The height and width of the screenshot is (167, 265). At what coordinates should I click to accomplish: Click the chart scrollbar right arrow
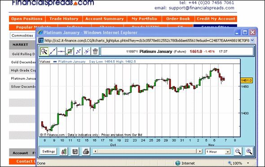pyautogui.click(x=200, y=151)
